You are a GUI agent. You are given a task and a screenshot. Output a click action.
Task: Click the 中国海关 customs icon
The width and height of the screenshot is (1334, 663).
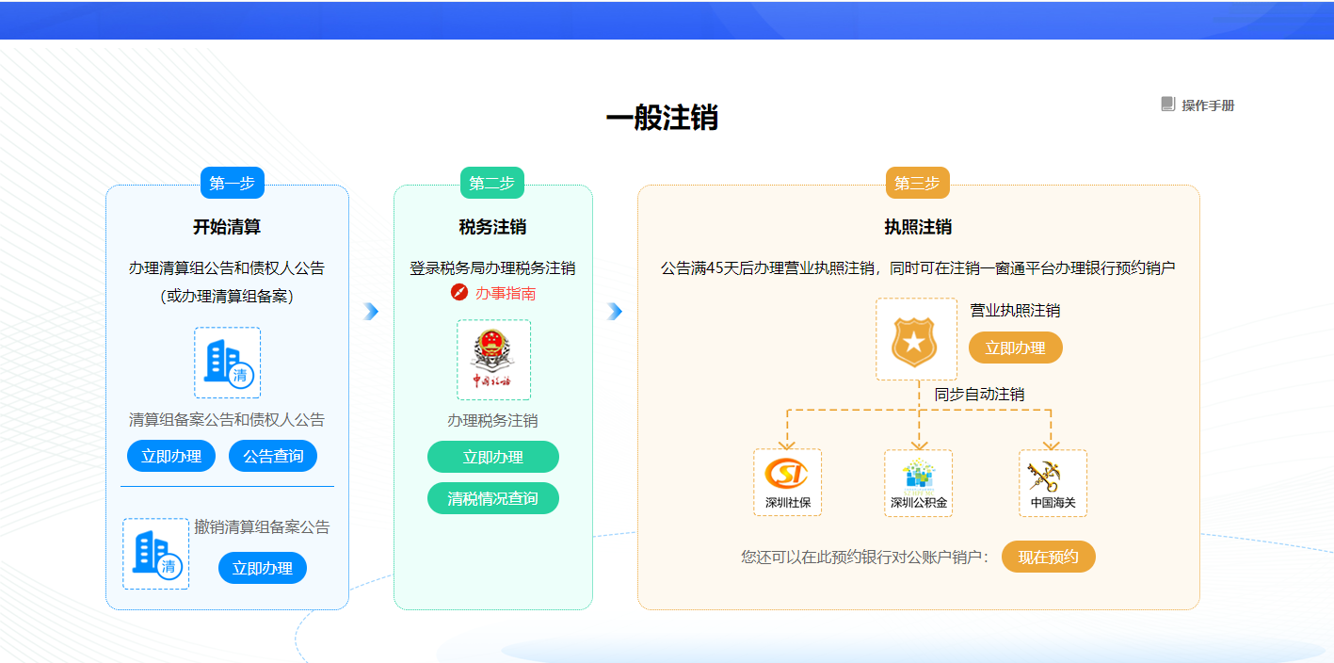tap(1052, 476)
